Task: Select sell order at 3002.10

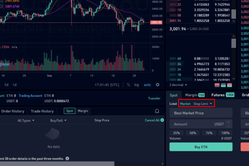Action: [x=200, y=10]
